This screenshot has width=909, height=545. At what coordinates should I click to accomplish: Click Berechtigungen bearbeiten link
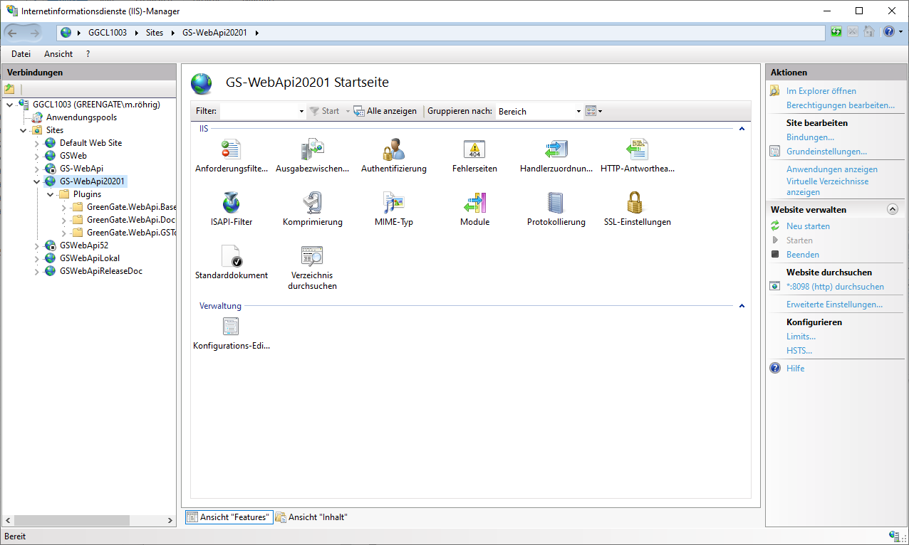pos(841,105)
